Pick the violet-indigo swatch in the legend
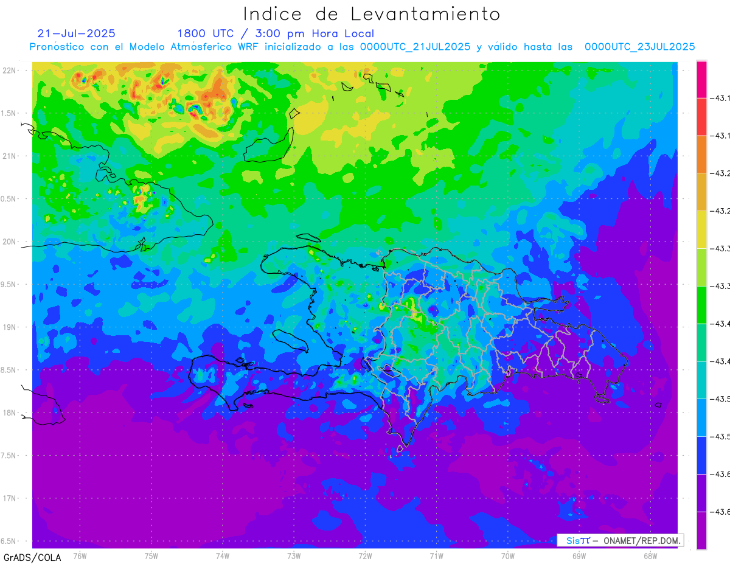The image size is (730, 564). tap(701, 493)
